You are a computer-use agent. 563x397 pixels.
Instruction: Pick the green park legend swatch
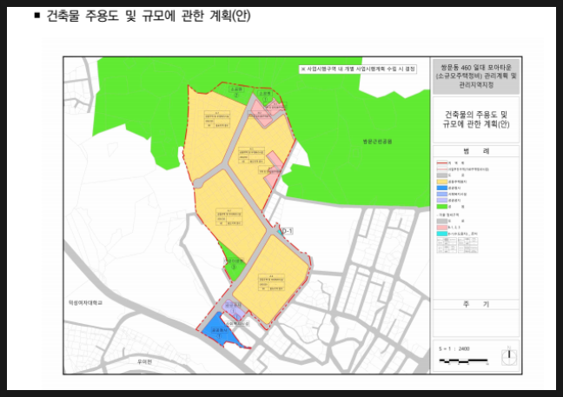click(442, 207)
